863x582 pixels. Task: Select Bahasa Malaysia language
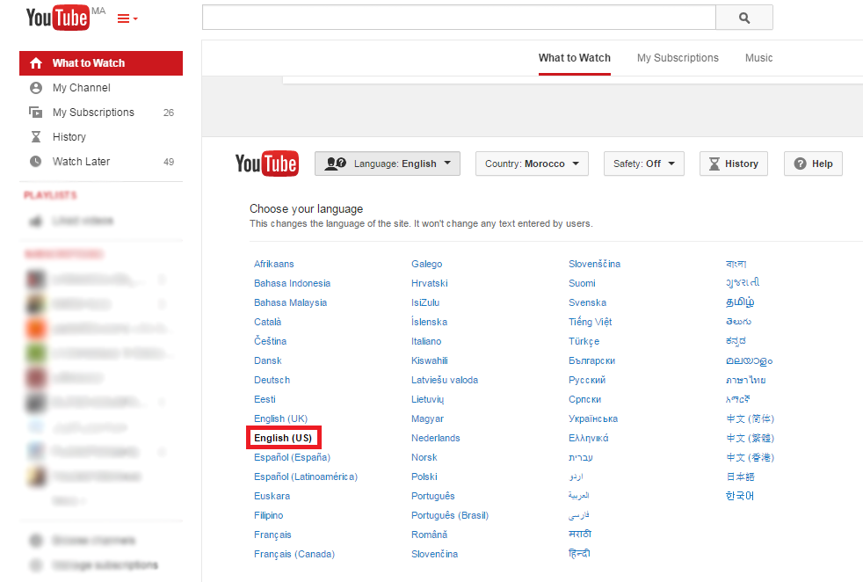click(x=291, y=302)
